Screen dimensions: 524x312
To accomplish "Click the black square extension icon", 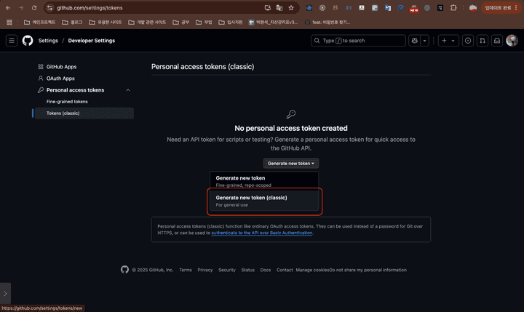I will [x=440, y=8].
